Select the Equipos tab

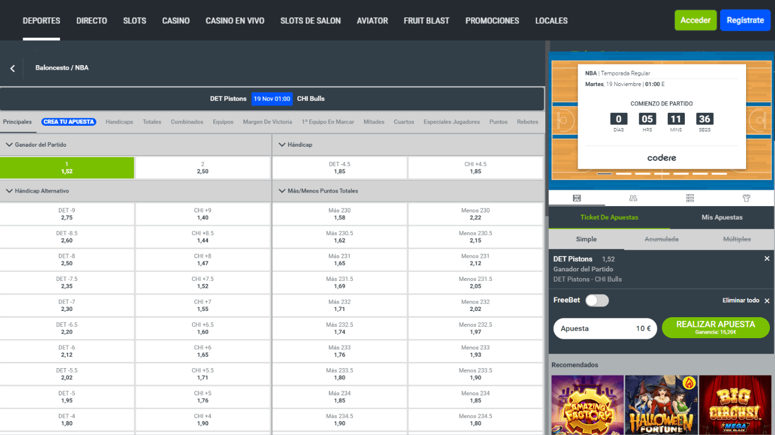coord(223,122)
